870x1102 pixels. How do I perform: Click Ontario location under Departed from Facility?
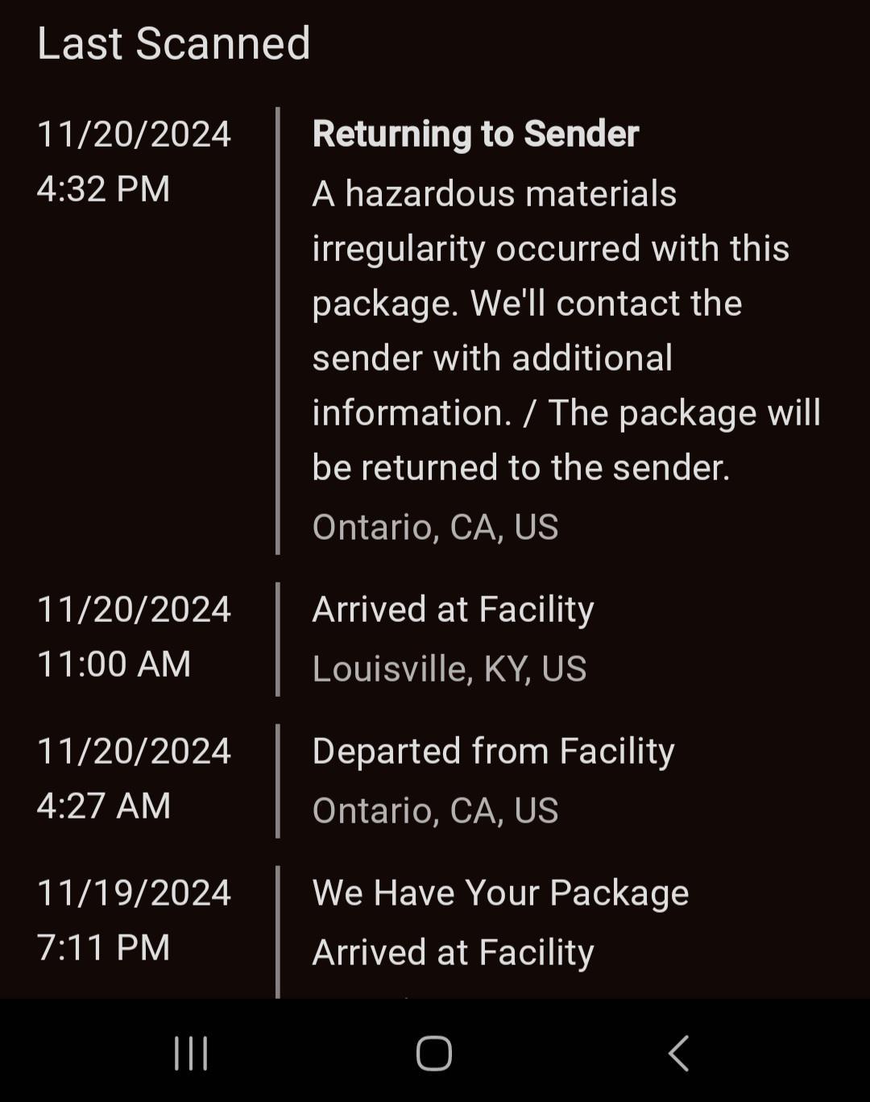click(x=435, y=810)
